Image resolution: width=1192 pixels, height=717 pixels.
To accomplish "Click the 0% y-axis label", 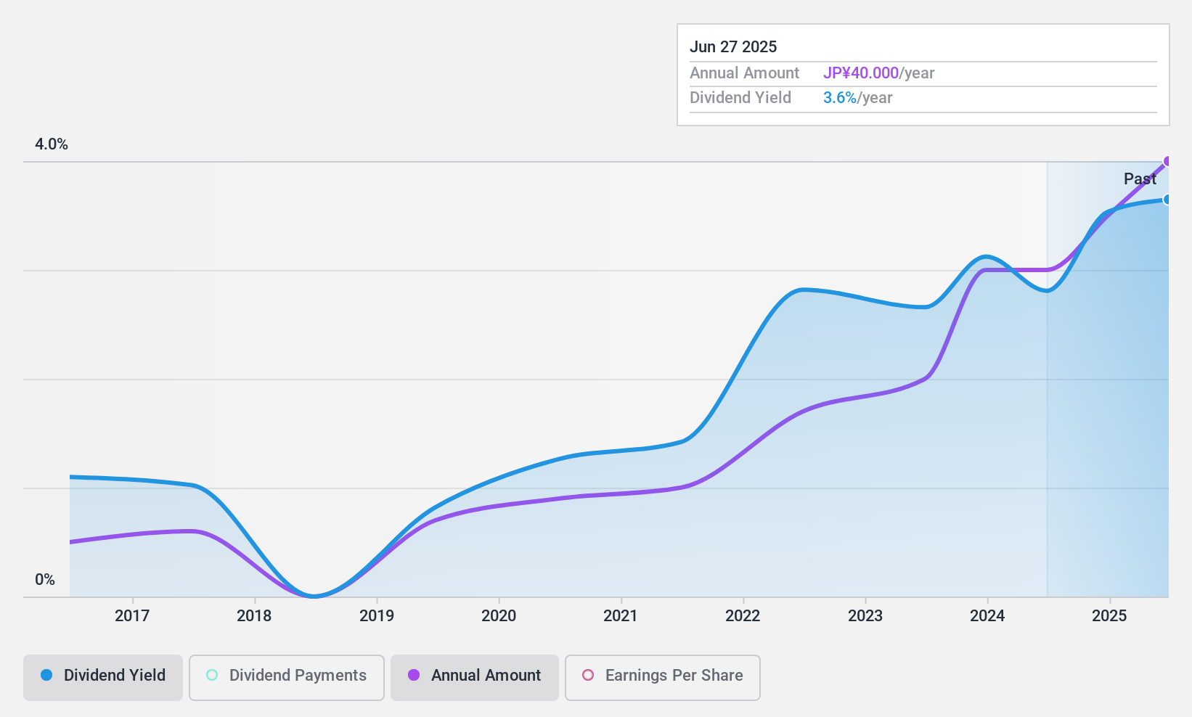I will 45,580.
